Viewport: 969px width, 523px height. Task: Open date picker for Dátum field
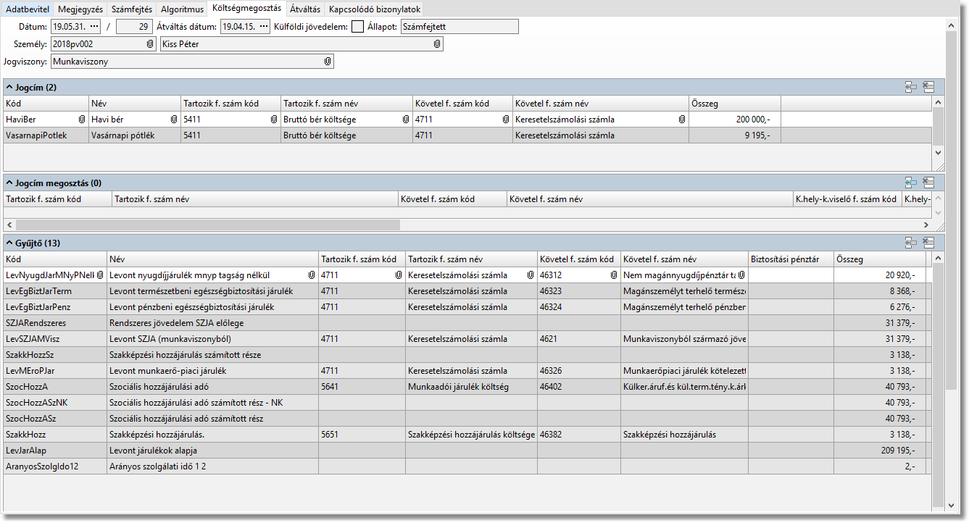point(94,27)
